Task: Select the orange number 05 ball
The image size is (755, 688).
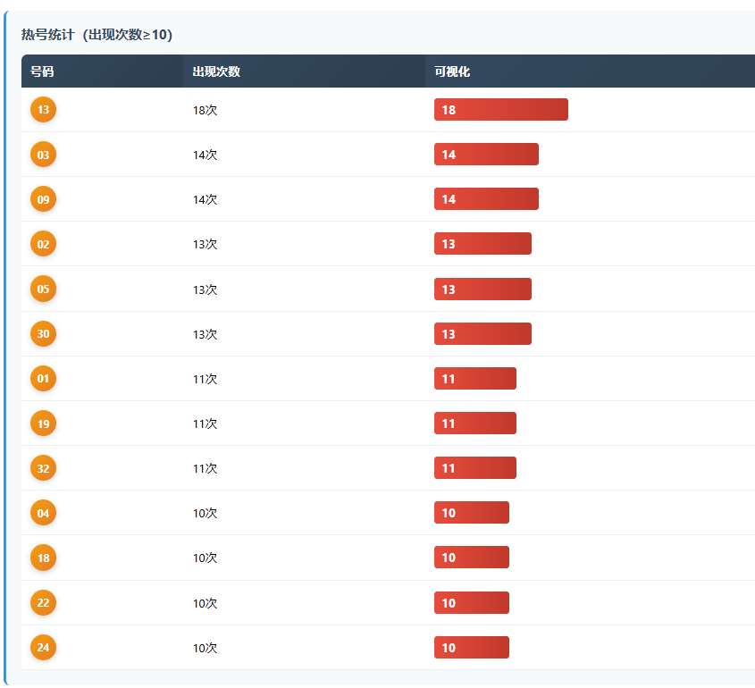Action: (x=43, y=289)
